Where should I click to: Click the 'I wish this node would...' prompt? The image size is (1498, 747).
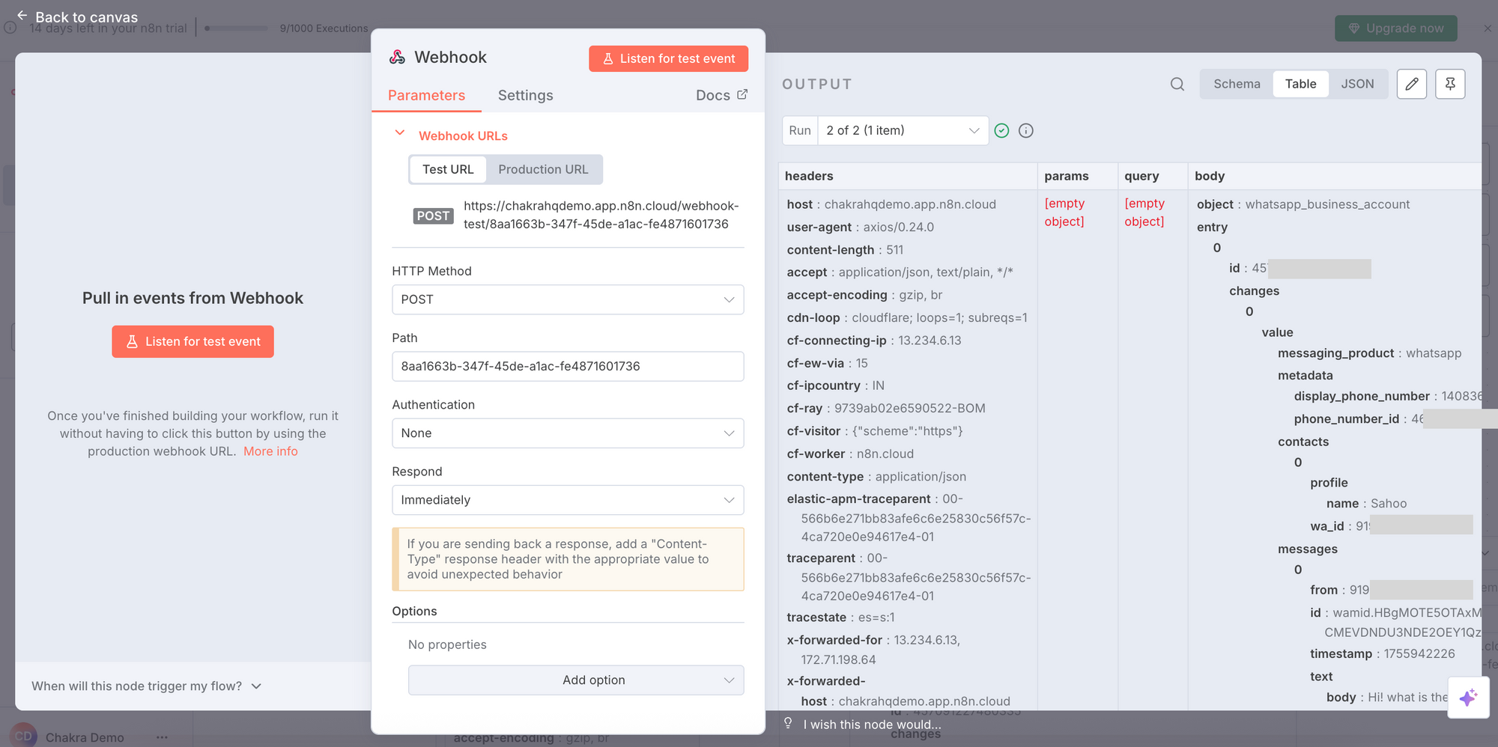[x=872, y=724]
